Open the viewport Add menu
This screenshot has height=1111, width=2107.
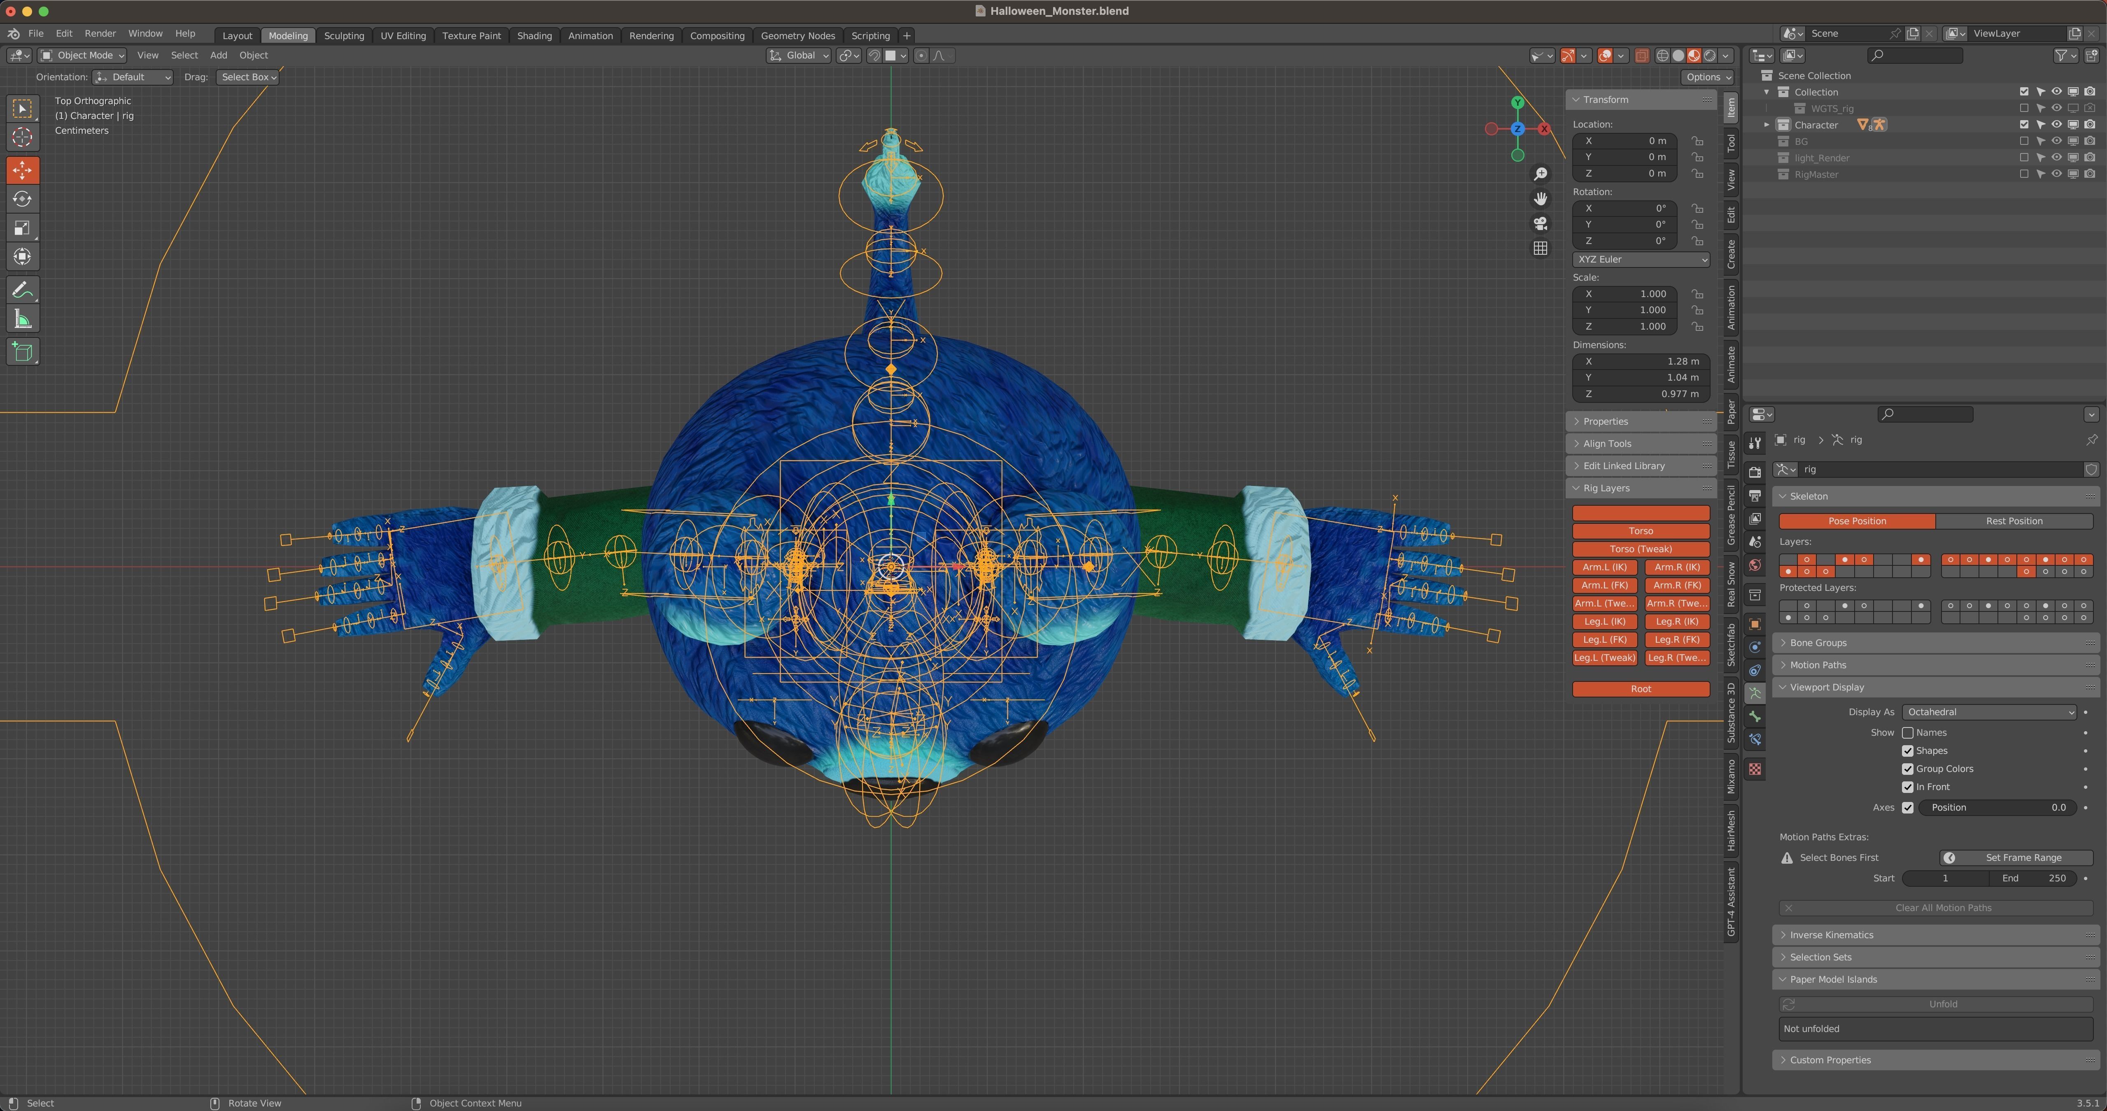(x=218, y=56)
